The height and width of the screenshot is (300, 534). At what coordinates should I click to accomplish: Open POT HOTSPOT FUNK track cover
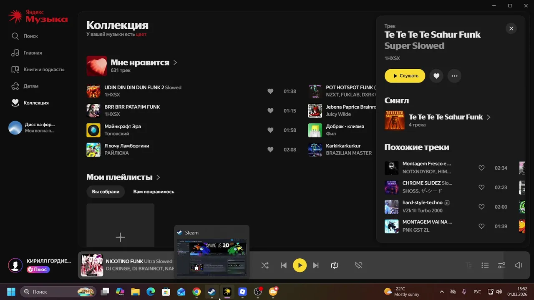[315, 91]
